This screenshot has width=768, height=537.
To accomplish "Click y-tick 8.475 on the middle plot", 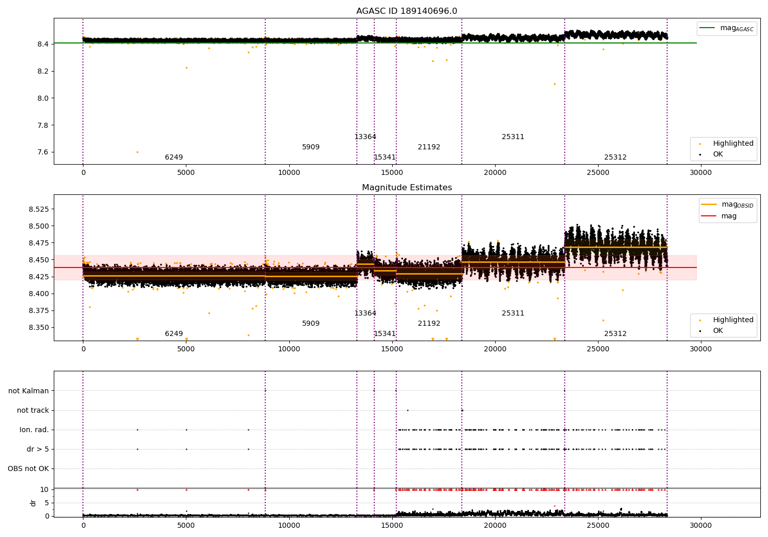I will click(39, 243).
